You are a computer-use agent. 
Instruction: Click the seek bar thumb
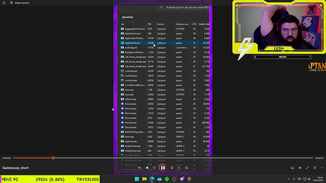(53, 158)
